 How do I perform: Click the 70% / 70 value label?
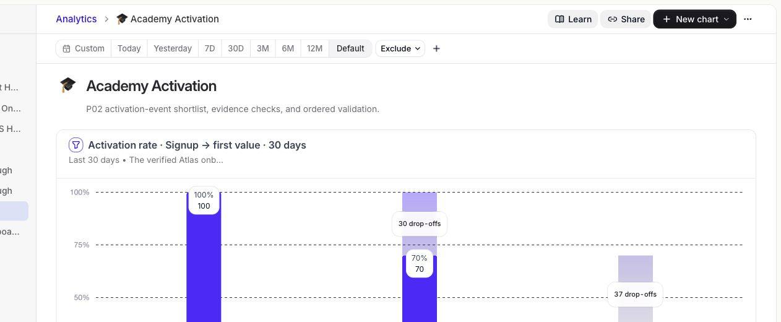(420, 263)
